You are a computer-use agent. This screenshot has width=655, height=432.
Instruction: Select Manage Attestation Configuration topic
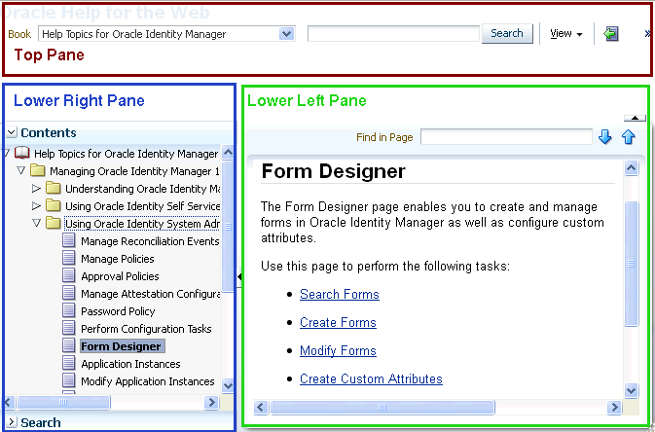point(151,294)
